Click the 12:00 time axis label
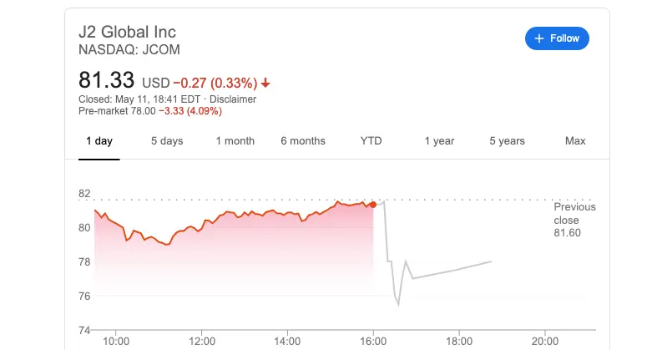Screen dimensions: 647x350 pos(202,342)
